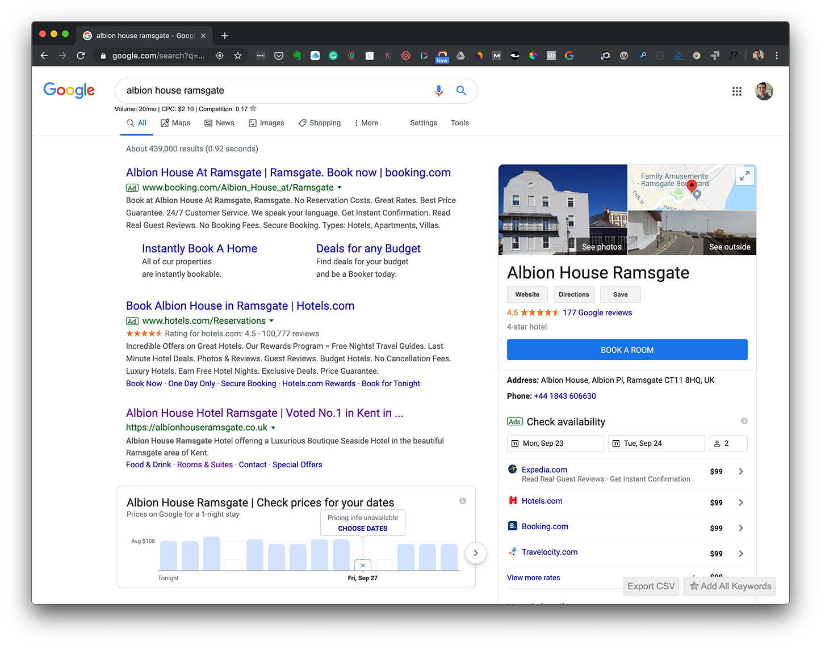
Task: Go to Google homepage via logo
Action: pyautogui.click(x=69, y=90)
